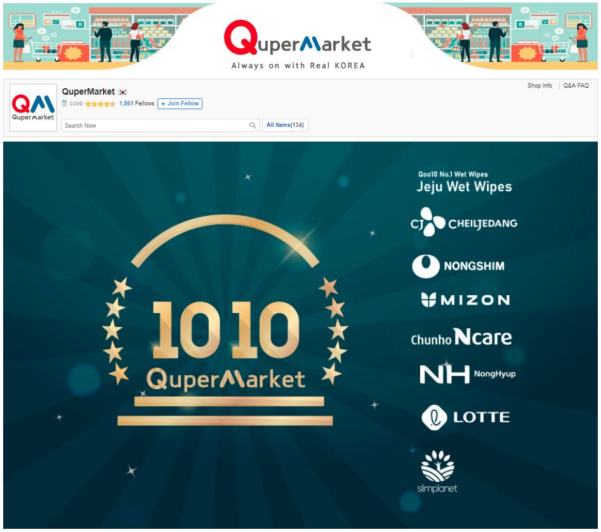Screen dimensions: 601x532
Task: Click the slimplanet brand logo
Action: 437,471
